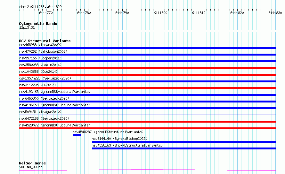Open the nsv4193463 gnomAD variant label
The height and width of the screenshot is (174, 285).
[x=55, y=92]
